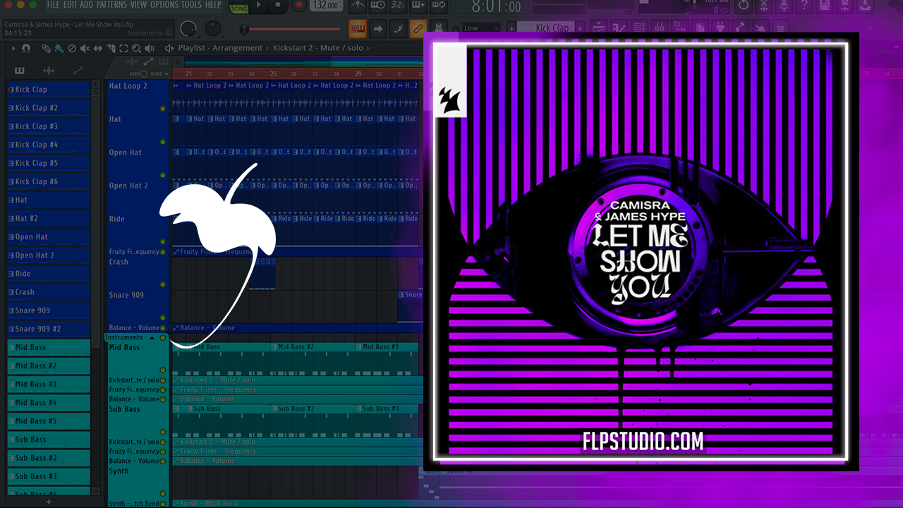Select Mid Bass #4 in picker list

click(x=49, y=403)
